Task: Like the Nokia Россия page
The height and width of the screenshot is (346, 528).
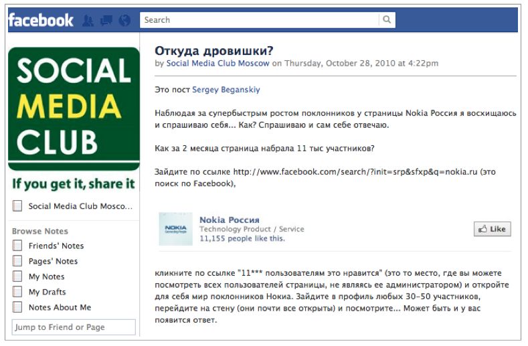Action: [x=493, y=229]
